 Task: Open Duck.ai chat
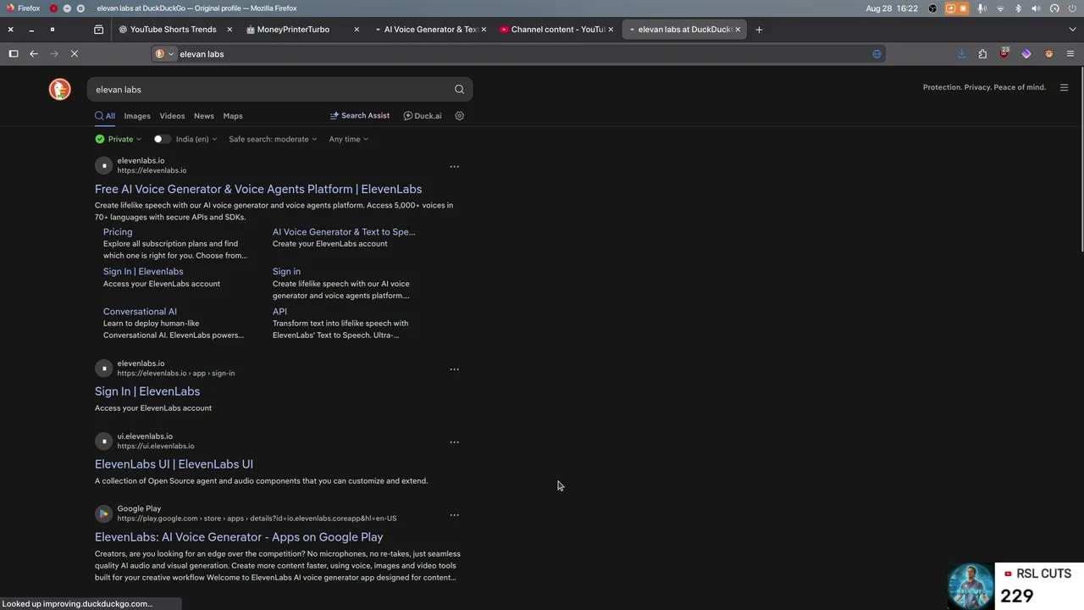423,116
